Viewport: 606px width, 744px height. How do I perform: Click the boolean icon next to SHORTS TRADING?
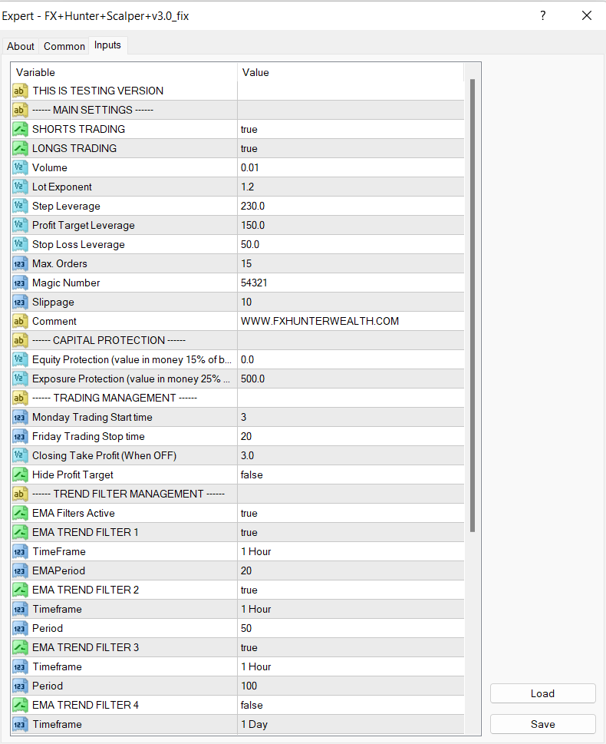[x=20, y=129]
